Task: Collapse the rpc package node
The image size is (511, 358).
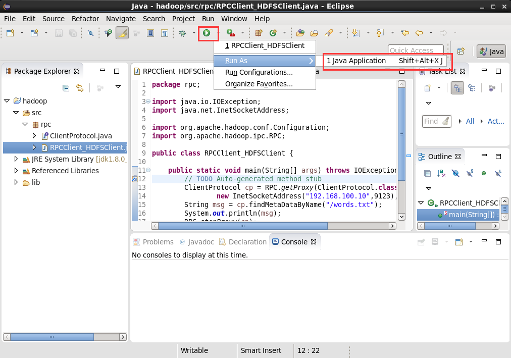Action: click(25, 124)
